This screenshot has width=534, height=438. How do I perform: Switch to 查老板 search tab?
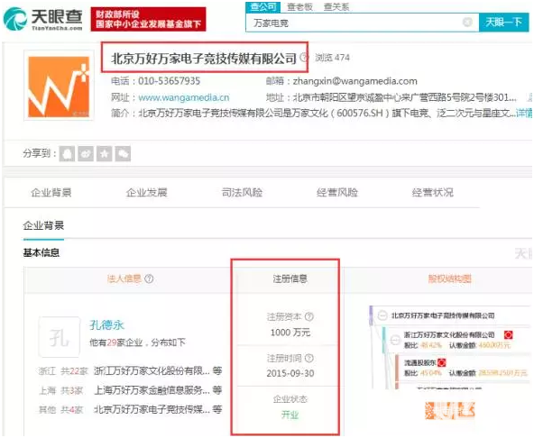299,7
